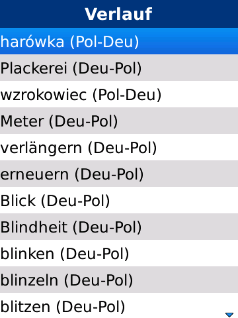The width and height of the screenshot is (238, 318).
Task: Click the (Deu-Pol) label beside Blick
Action: coord(75,201)
